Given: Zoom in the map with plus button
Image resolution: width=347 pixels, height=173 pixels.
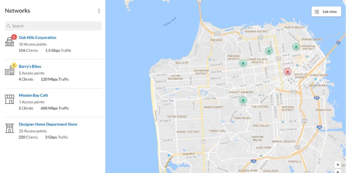Looking at the screenshot, I should 338,171.
